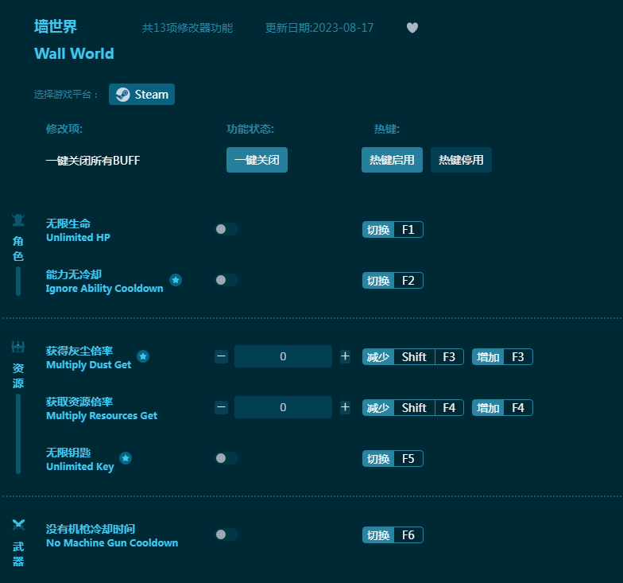Viewport: 623px width, 583px height.
Task: Enable the Ignore Ability Cooldown toggle
Action: pyautogui.click(x=226, y=280)
